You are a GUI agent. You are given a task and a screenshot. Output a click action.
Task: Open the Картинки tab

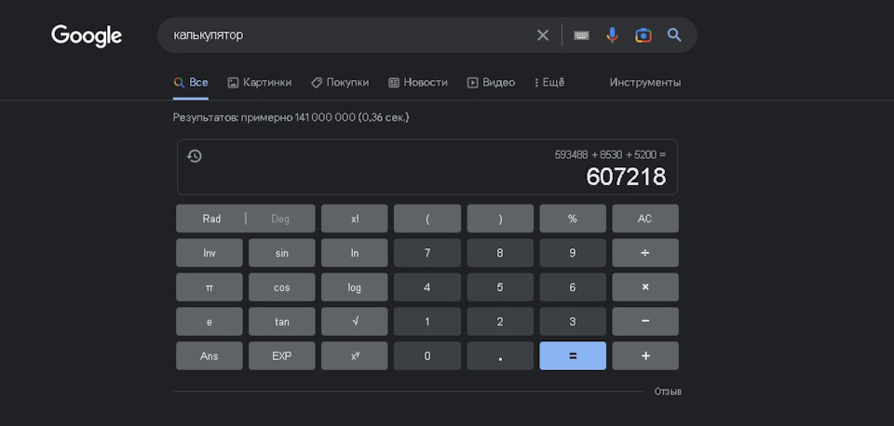[260, 83]
